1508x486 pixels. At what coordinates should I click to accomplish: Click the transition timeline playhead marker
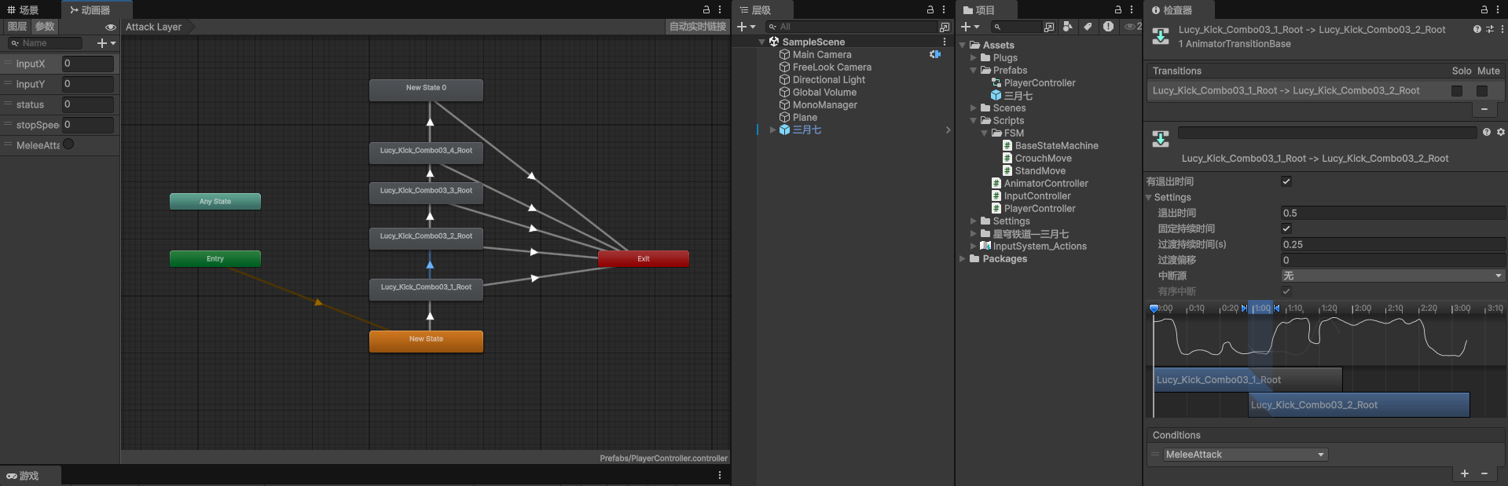pyautogui.click(x=1154, y=309)
